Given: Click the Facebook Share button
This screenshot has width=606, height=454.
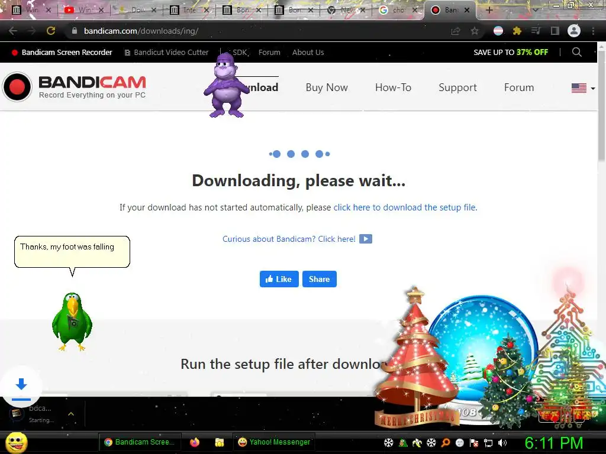Looking at the screenshot, I should coord(319,279).
